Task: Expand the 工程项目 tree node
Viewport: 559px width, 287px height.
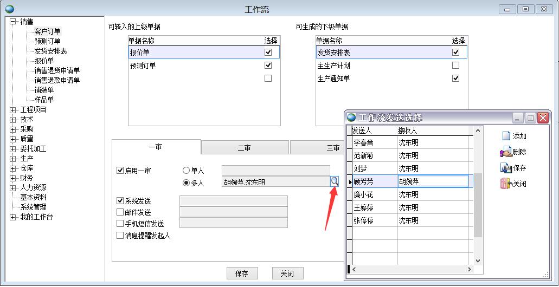Action: click(13, 109)
